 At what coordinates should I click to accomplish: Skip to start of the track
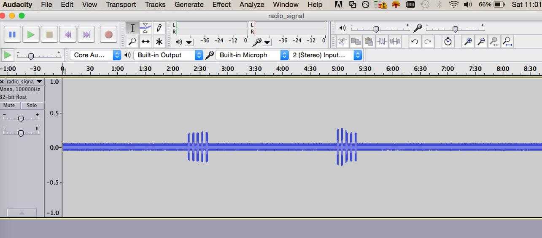coord(68,34)
